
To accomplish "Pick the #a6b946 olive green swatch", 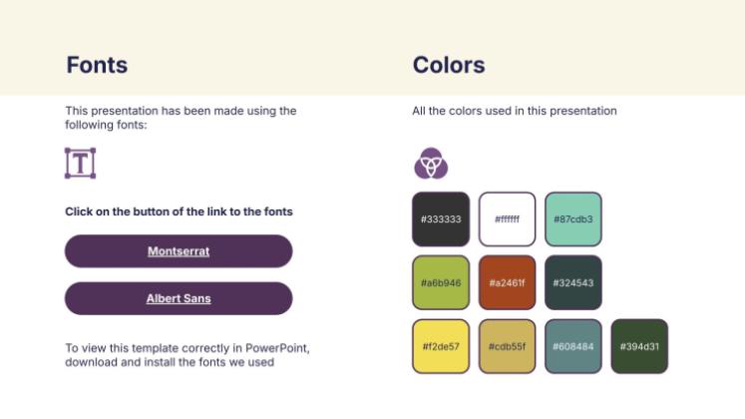I will [x=440, y=282].
